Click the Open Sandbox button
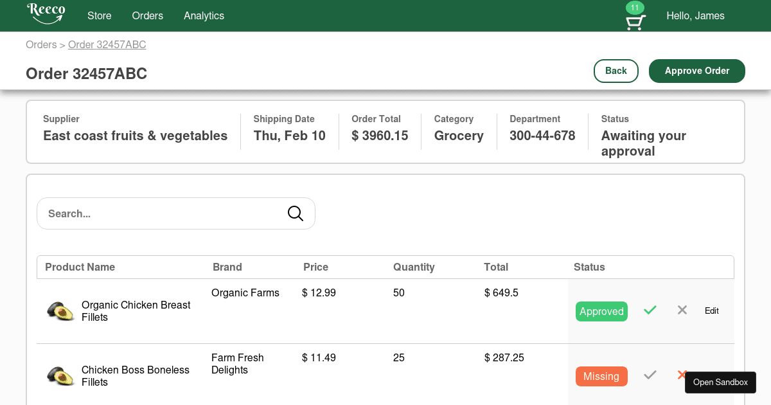Screen dimensions: 771x405 click(720, 382)
